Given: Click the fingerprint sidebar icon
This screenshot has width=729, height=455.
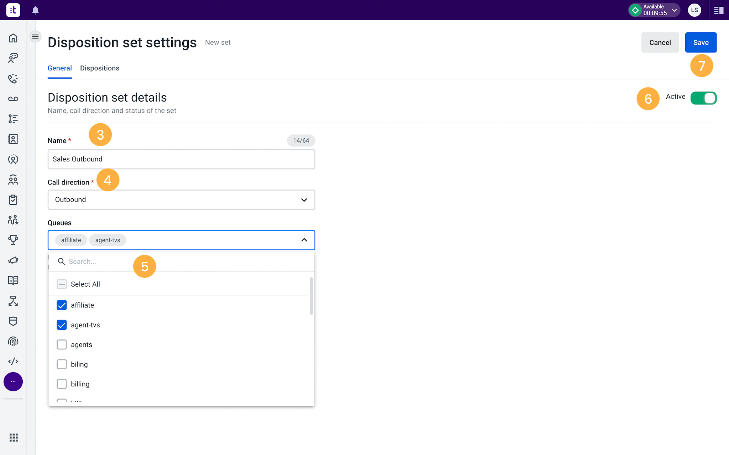Looking at the screenshot, I should (x=13, y=341).
